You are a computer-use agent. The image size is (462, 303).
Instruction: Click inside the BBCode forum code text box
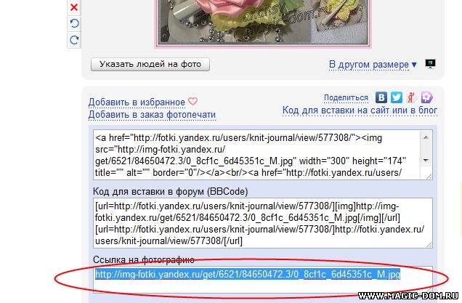tap(263, 223)
